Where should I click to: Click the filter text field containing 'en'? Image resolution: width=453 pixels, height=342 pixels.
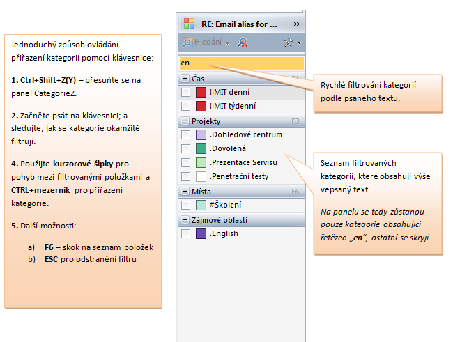[x=242, y=63]
